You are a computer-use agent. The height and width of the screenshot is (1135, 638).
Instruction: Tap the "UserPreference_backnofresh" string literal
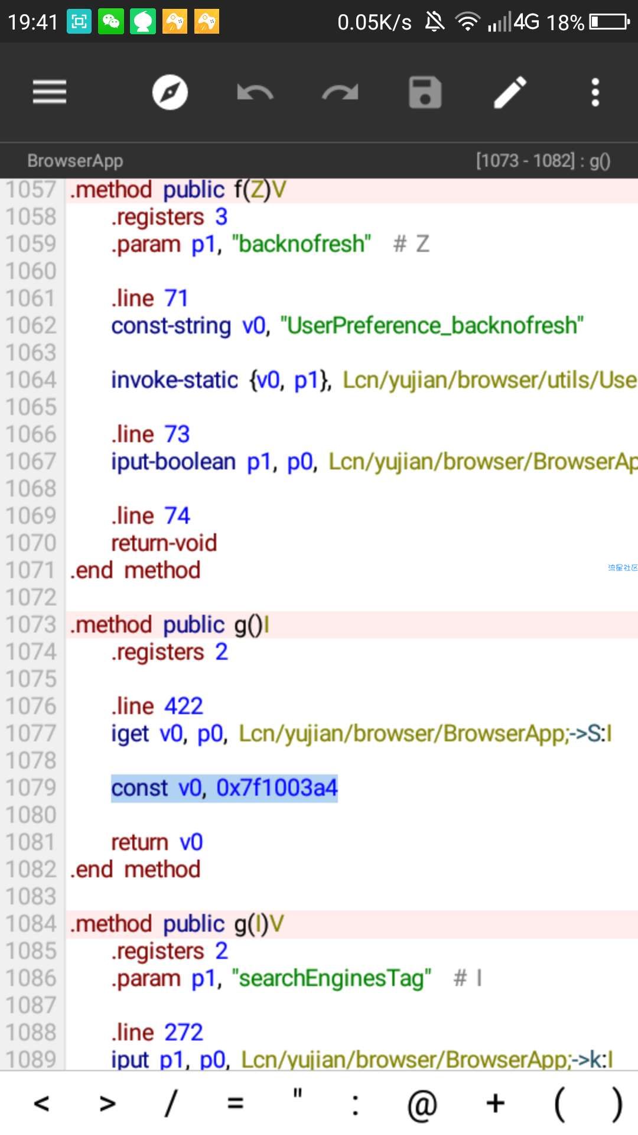coord(432,326)
